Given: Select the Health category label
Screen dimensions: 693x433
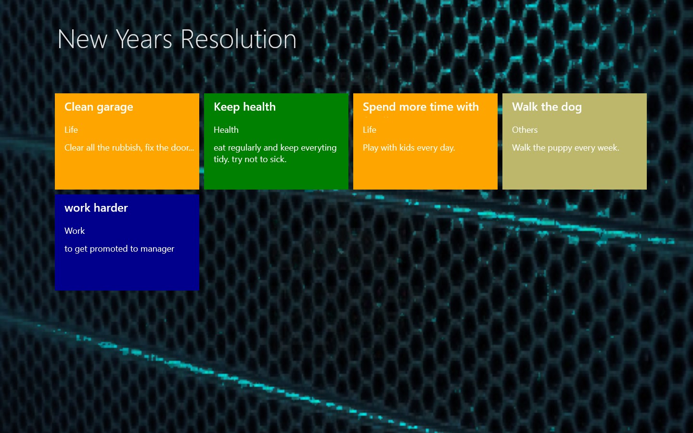Looking at the screenshot, I should tap(226, 129).
